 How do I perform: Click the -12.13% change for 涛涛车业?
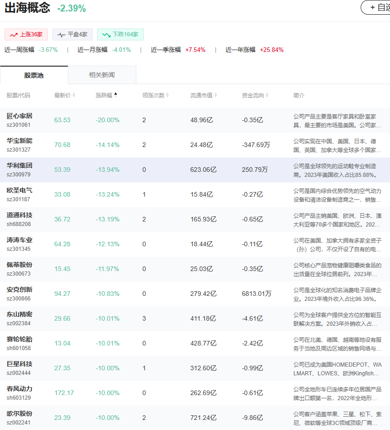click(x=107, y=244)
